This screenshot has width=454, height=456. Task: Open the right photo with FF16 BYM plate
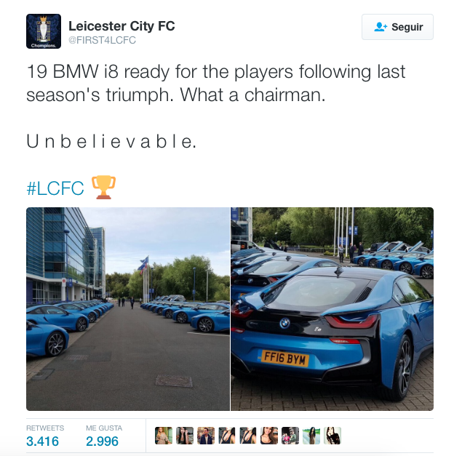tap(332, 309)
